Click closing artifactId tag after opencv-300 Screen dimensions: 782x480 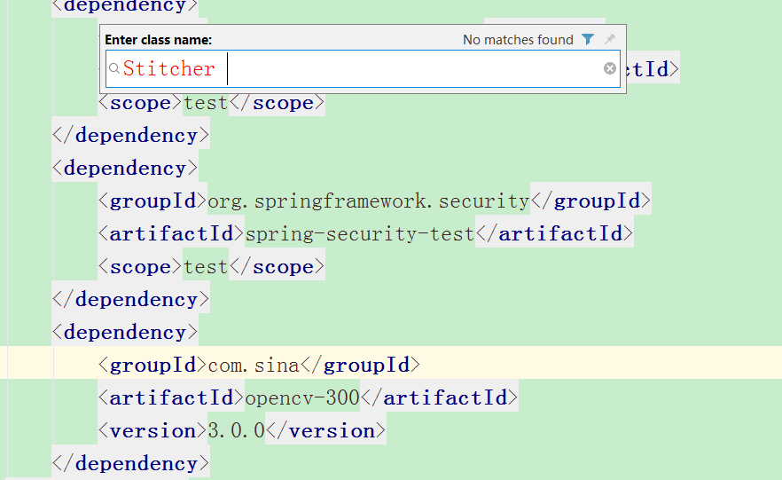coord(439,397)
